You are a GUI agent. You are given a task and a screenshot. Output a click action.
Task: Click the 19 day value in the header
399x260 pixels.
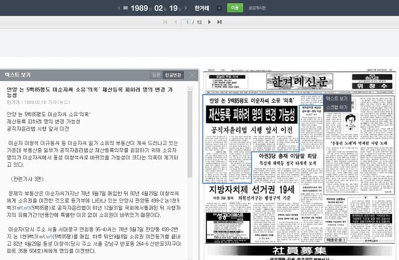(173, 8)
